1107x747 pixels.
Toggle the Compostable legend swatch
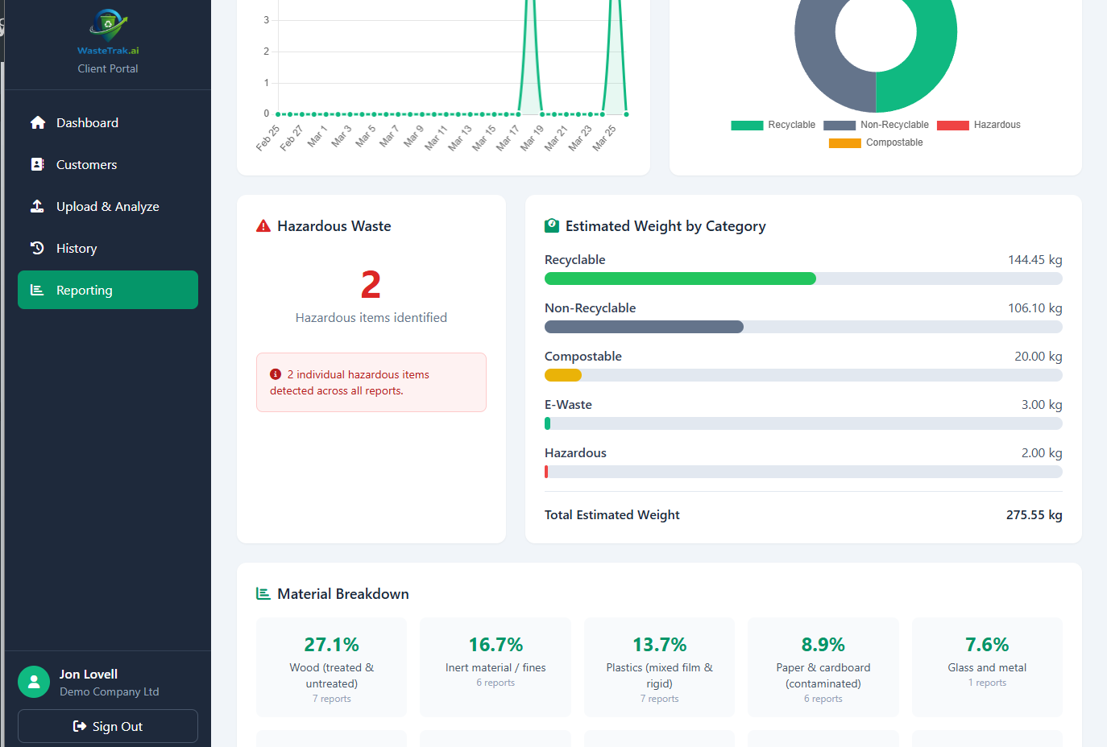845,142
